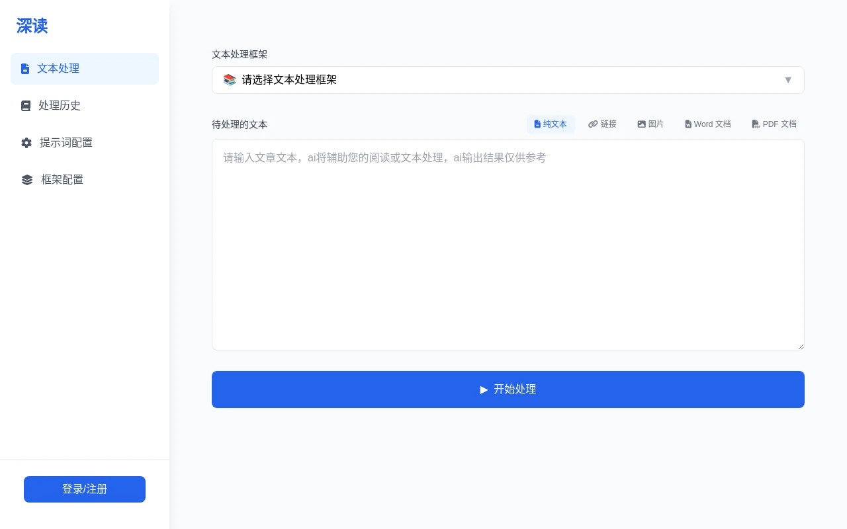The height and width of the screenshot is (529, 847).
Task: Click the 深读 logo
Action: point(32,26)
